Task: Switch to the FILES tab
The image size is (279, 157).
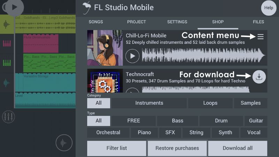Action: click(x=258, y=22)
